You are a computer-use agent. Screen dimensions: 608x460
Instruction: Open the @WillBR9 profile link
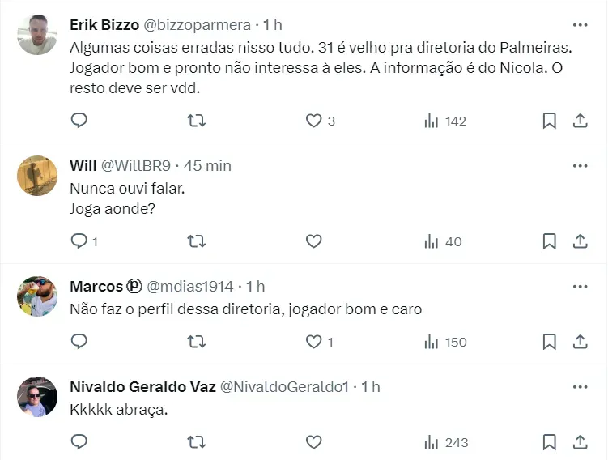pos(136,165)
